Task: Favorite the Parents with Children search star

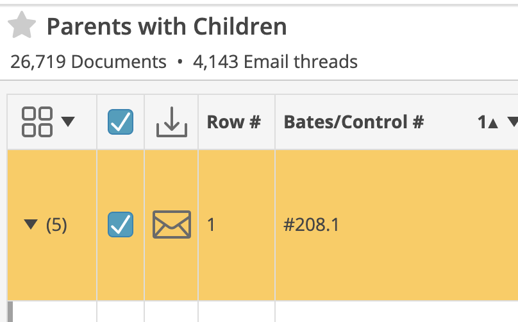Action: (22, 25)
